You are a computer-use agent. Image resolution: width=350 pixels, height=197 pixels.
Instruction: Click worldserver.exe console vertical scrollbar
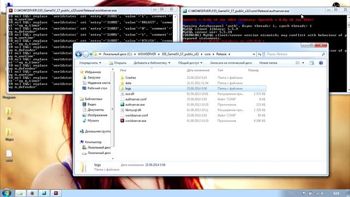click(175, 28)
